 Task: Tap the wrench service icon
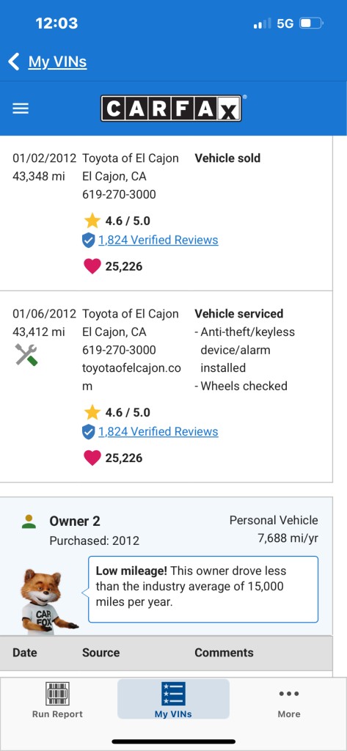point(26,355)
